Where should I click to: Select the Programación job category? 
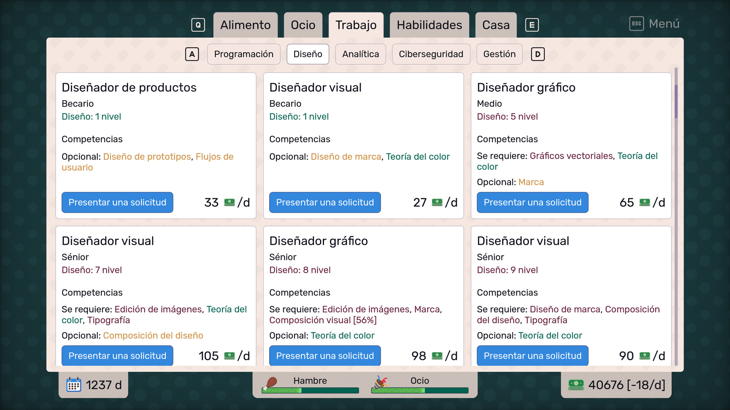coord(243,54)
